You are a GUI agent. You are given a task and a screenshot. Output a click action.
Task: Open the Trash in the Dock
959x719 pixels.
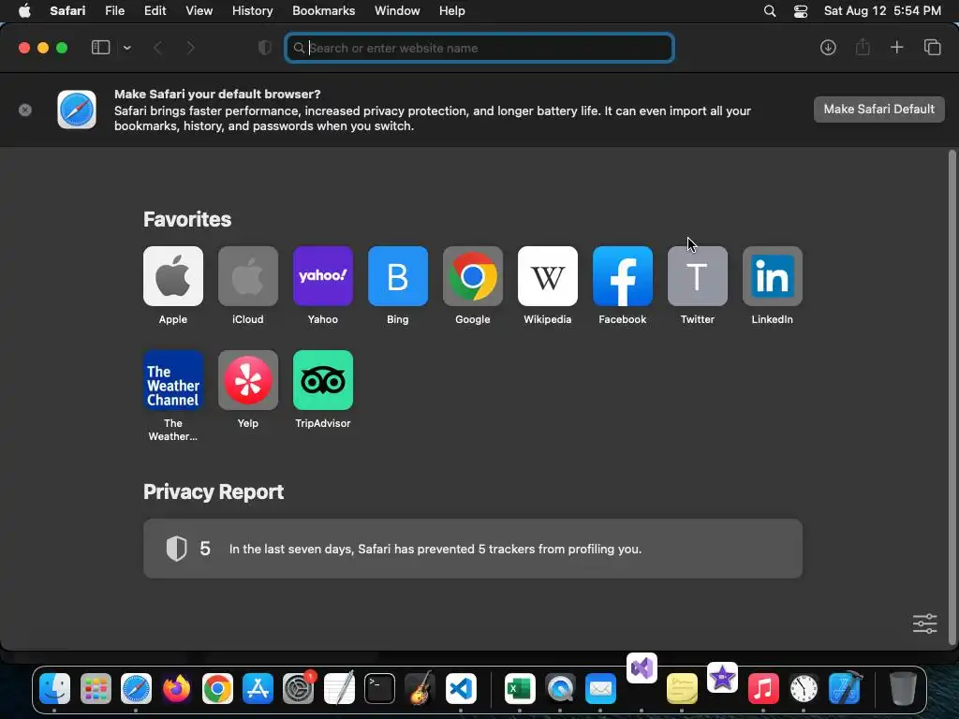903,688
